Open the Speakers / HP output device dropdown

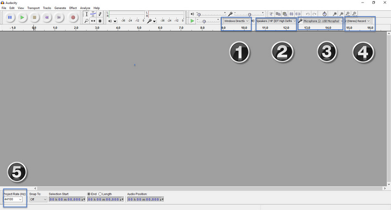coord(276,21)
